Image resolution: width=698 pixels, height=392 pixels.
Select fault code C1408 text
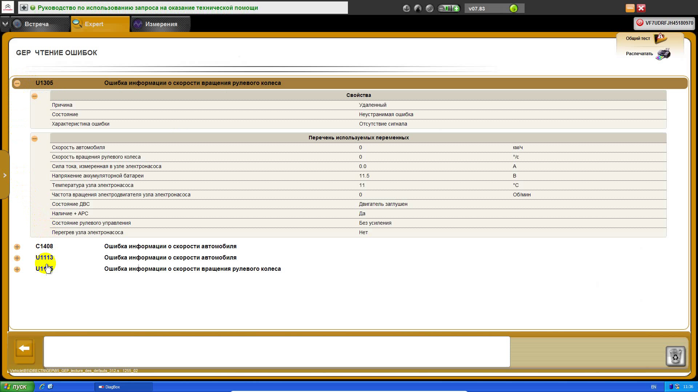point(44,246)
